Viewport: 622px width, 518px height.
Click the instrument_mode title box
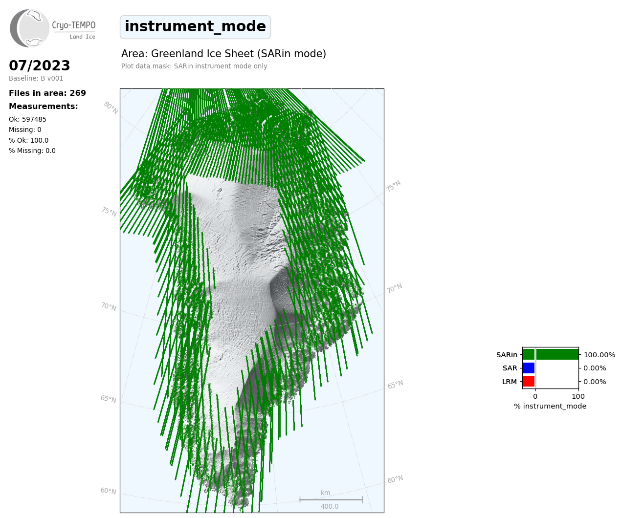[x=195, y=27]
